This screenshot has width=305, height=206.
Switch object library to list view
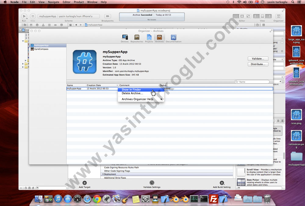(x=282, y=121)
